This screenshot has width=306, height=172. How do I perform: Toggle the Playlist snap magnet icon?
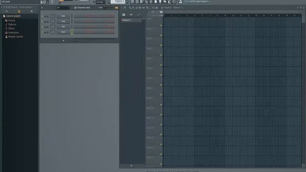(125, 8)
